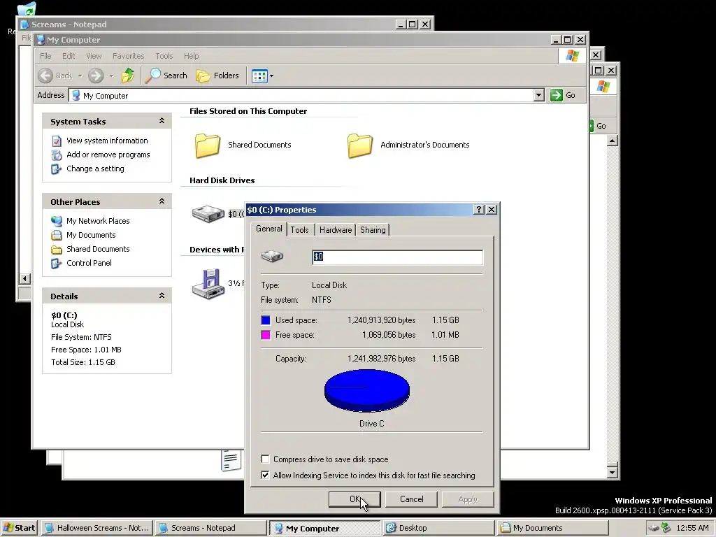The height and width of the screenshot is (537, 716).
Task: Open the Views icon button
Action: (259, 76)
